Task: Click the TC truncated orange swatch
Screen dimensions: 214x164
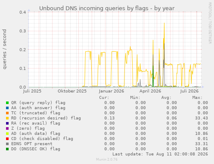Action: [x=7, y=113]
